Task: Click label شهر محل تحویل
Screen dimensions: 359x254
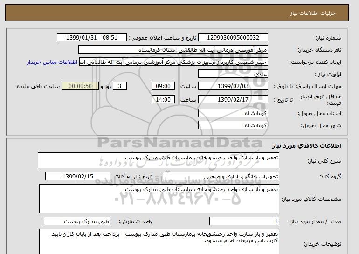Action: [x=321, y=125]
